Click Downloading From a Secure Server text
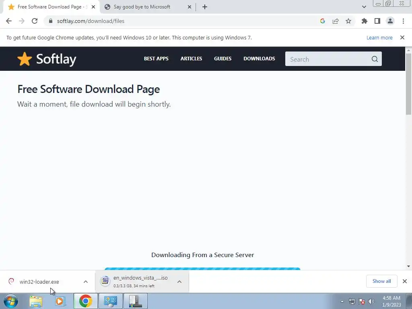Viewport: 412px width, 309px height. tap(203, 255)
